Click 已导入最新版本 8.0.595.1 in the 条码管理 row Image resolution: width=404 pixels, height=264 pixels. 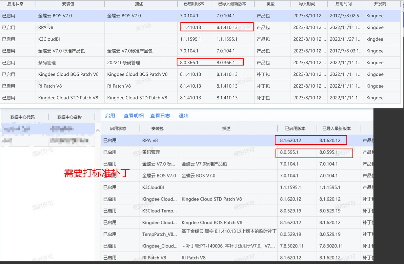[328, 152]
